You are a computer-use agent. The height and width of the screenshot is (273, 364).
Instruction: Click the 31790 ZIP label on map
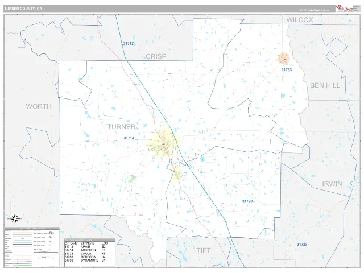(x=247, y=201)
